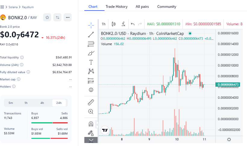Screen dimensions: 247x146
Task: Open the three-dot more options menu
Action: point(67,17)
